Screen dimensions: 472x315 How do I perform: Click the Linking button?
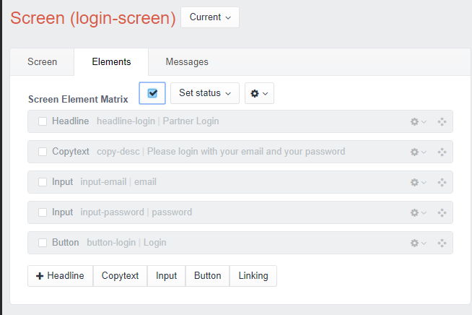click(x=253, y=275)
